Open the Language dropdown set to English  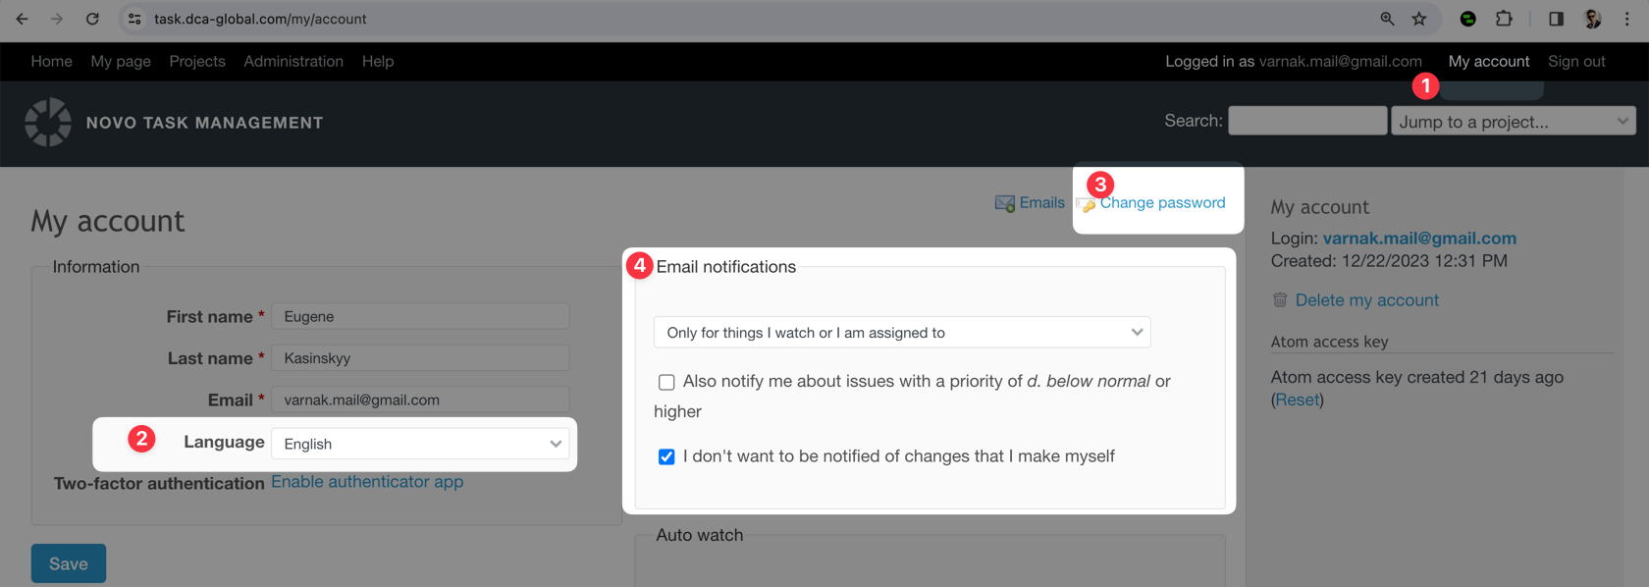(x=420, y=444)
